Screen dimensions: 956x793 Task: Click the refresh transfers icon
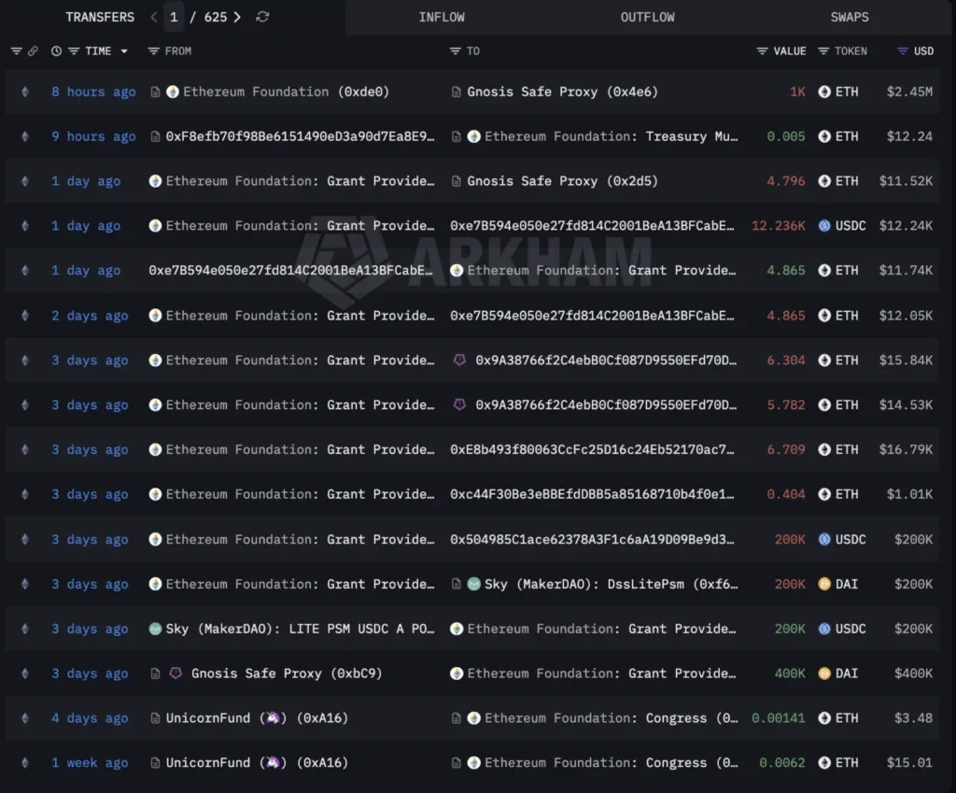[x=262, y=17]
